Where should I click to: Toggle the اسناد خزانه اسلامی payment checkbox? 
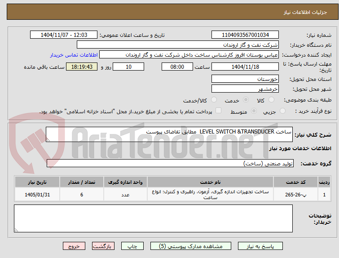point(218,111)
